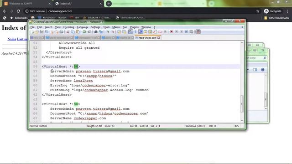Open Find with the binoculars icon
Viewport: 292px width, 164px height.
point(96,32)
